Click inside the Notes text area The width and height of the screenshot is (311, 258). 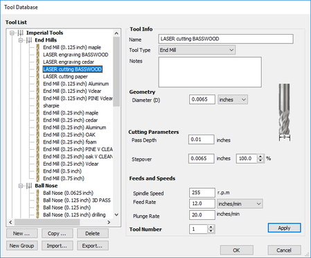pyautogui.click(x=210, y=72)
